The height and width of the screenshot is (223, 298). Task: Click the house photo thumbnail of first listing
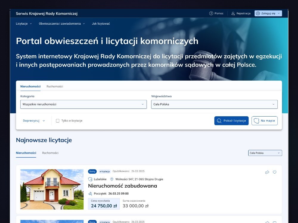click(x=52, y=189)
